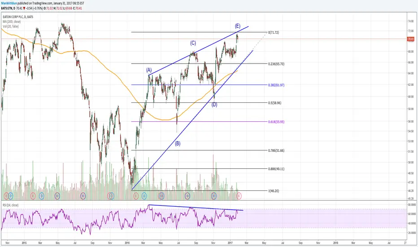Click the Fibonacci label 0.886(49.11)
418x247 pixels.
click(276, 169)
